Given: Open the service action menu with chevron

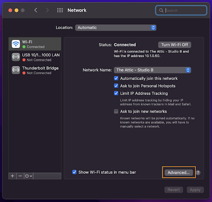Looking at the screenshot, I should 29,176.
